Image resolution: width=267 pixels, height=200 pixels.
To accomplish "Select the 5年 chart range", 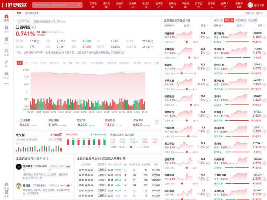I will (77, 63).
